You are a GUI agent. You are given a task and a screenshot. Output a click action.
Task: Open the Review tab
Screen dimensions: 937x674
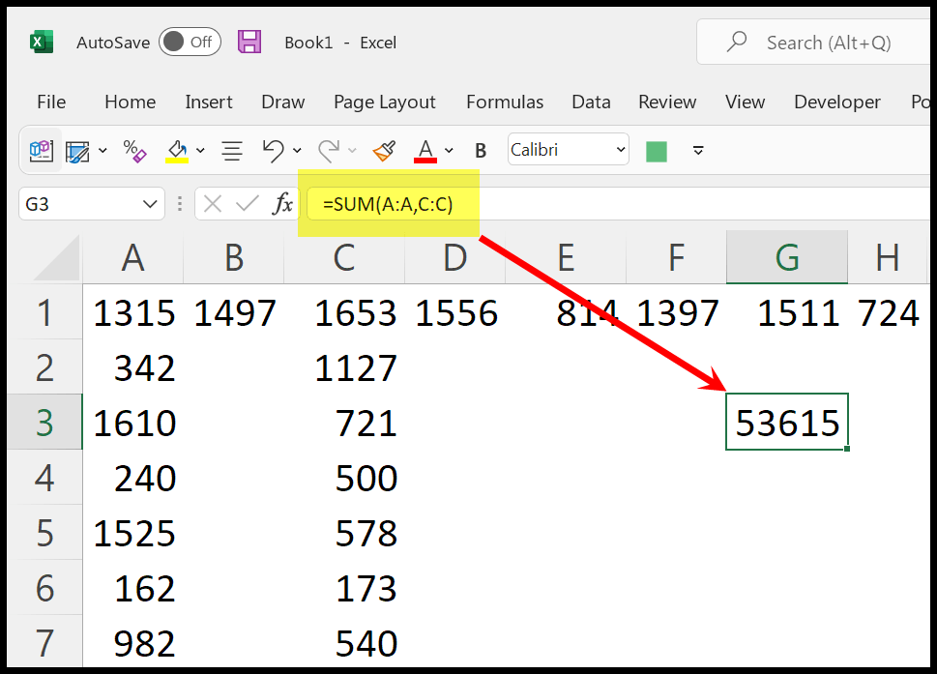pyautogui.click(x=667, y=102)
